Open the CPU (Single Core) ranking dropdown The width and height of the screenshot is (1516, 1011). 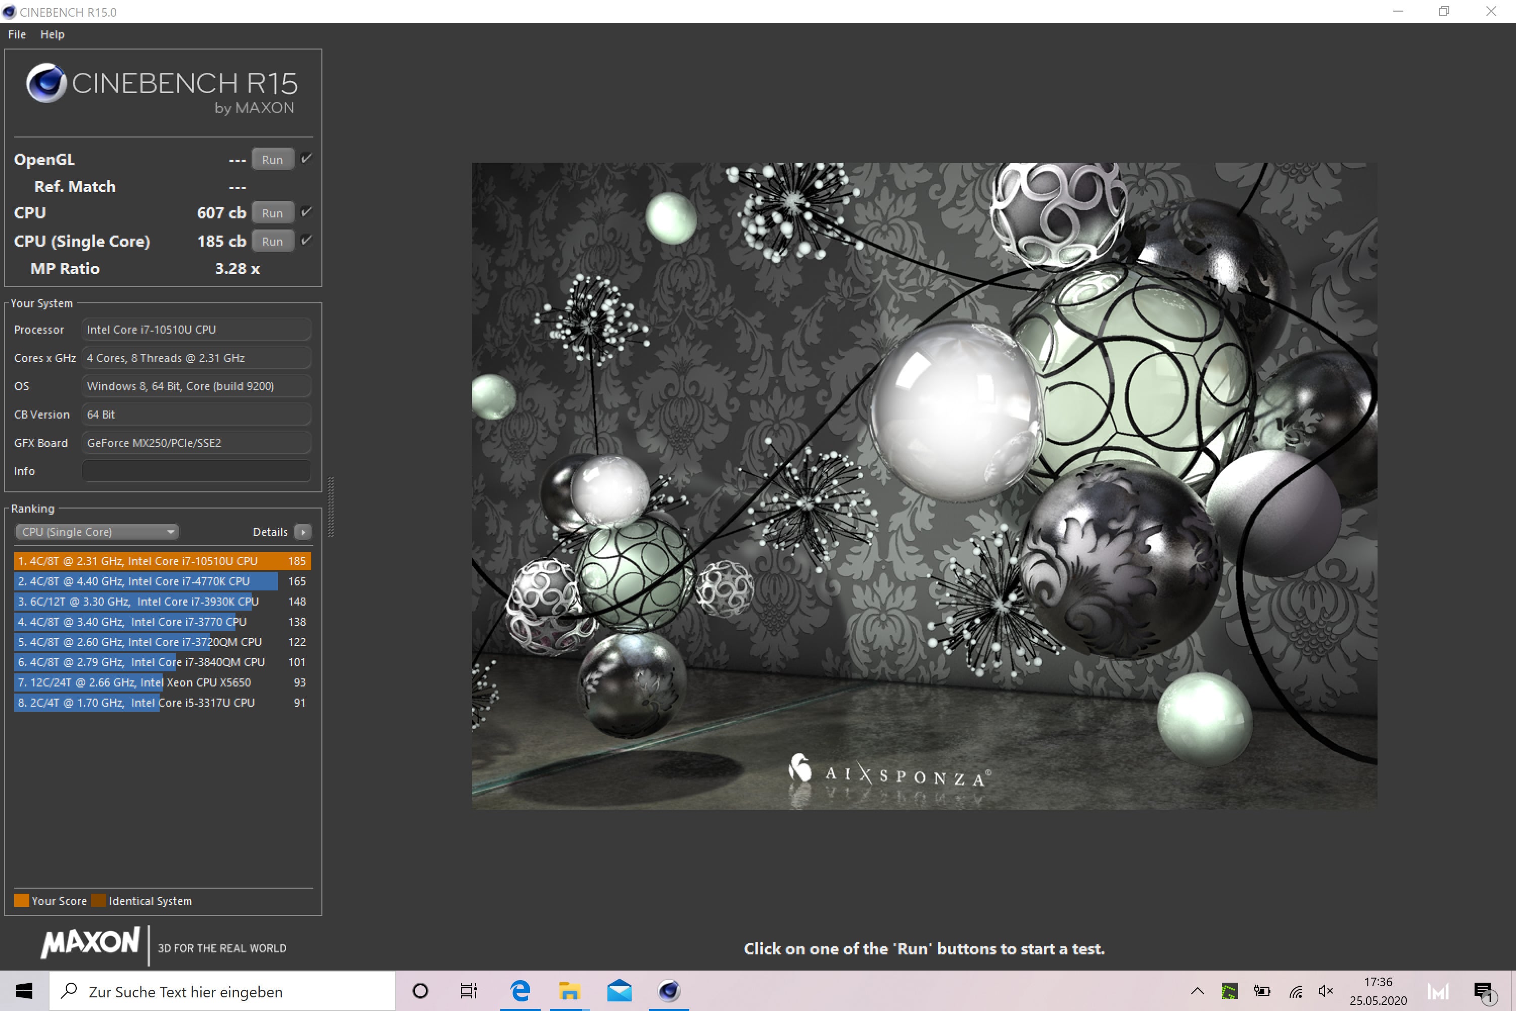[x=97, y=532]
